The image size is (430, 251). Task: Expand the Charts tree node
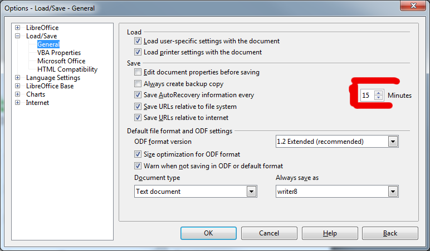point(18,94)
